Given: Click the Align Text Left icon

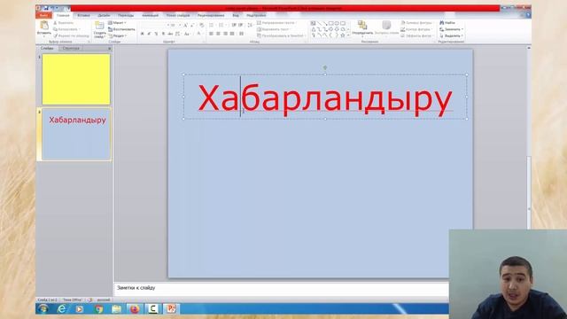Looking at the screenshot, I should click(x=211, y=34).
